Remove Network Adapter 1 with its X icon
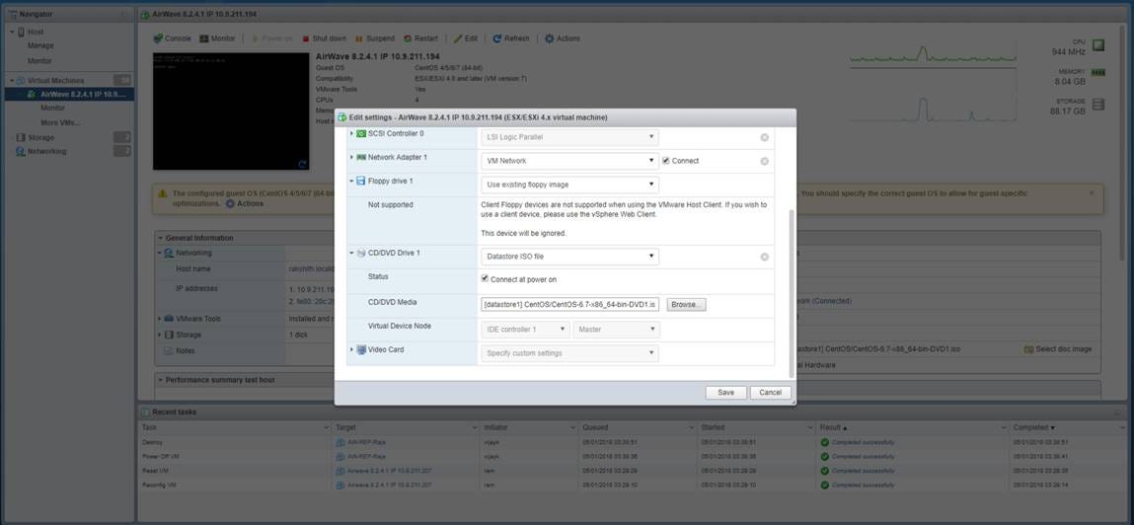 pyautogui.click(x=765, y=161)
